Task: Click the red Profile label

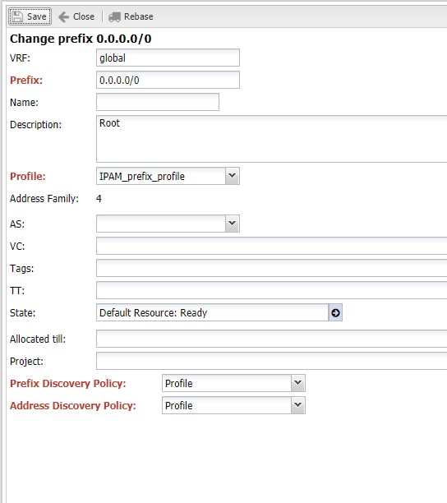Action: coord(28,177)
